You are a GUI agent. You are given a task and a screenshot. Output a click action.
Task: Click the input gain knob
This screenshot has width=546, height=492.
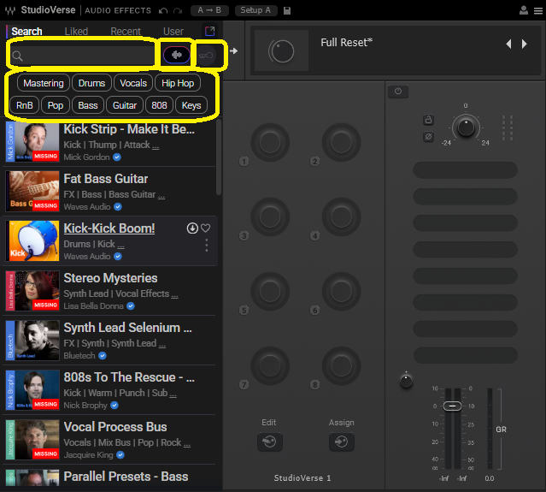[466, 127]
